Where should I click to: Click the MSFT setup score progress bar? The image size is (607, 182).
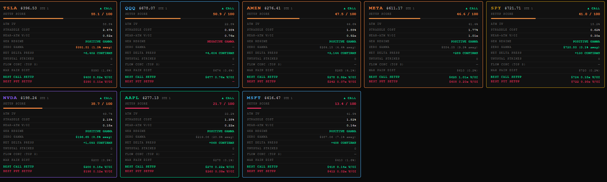302,108
